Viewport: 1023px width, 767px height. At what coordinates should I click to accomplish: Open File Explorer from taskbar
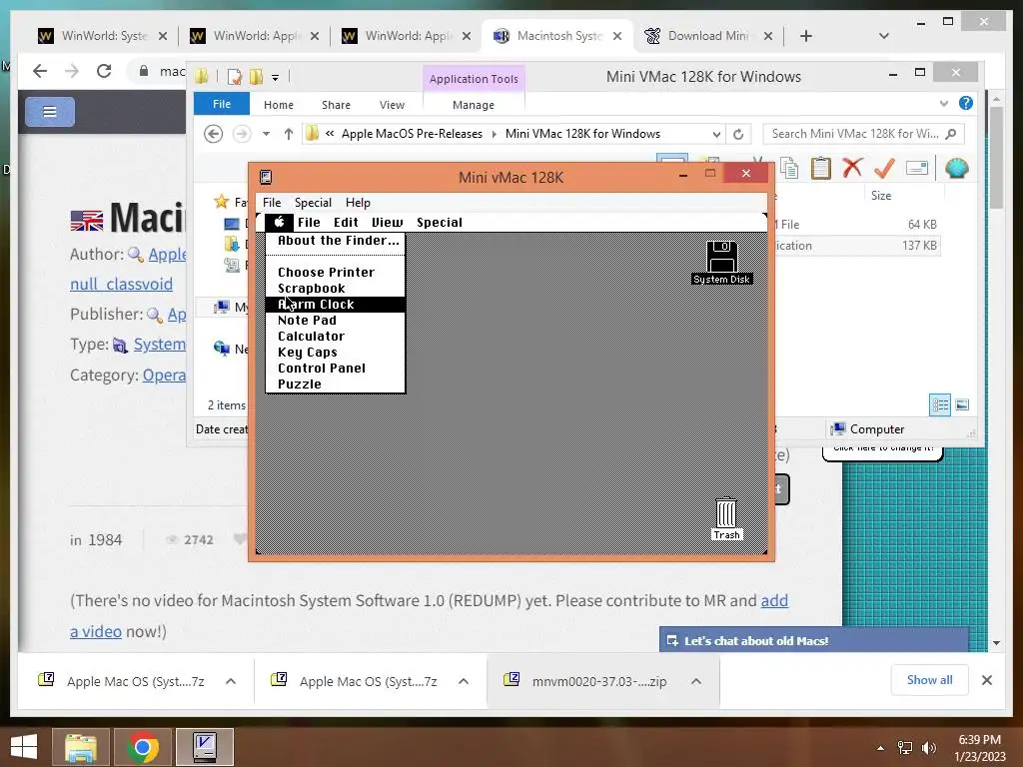click(80, 747)
